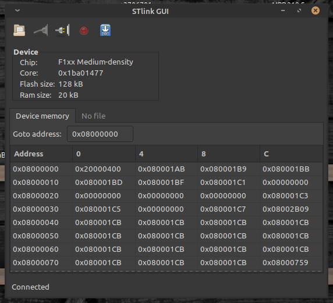Click the connect to device icon
This screenshot has height=303, width=333.
pyautogui.click(x=41, y=30)
